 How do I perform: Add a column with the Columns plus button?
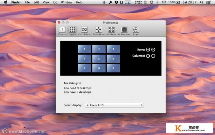tap(148, 56)
